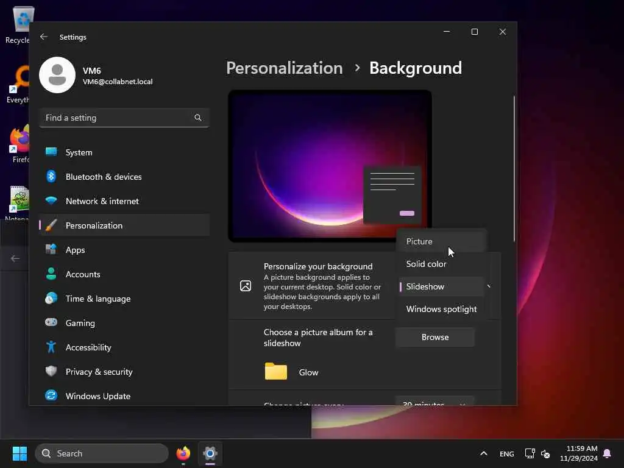Click the background preview thumbnail
The width and height of the screenshot is (624, 468).
point(330,166)
